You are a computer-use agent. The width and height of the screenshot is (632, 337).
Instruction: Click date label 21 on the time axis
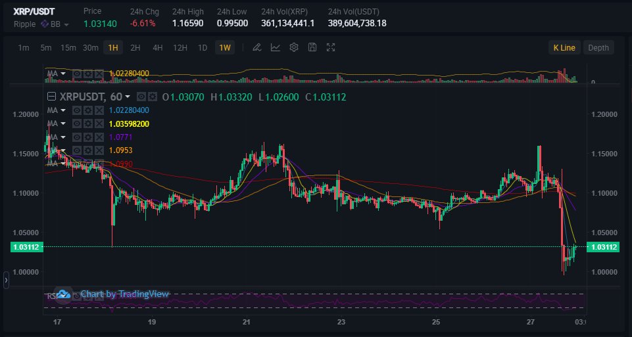pos(247,322)
